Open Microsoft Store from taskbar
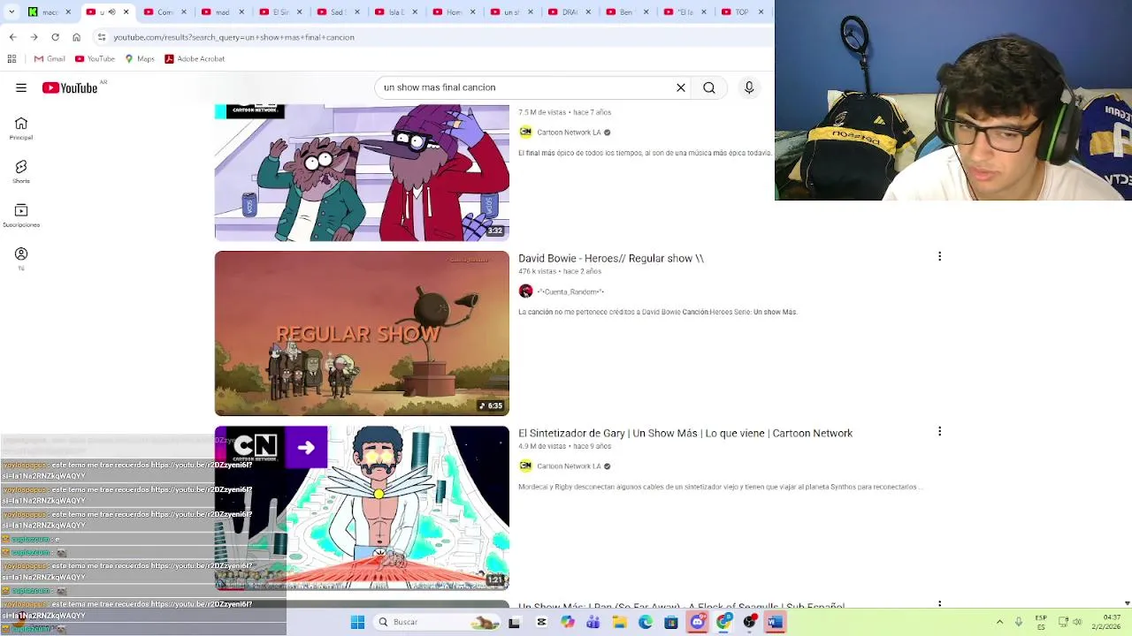1132x636 pixels. coord(671,622)
